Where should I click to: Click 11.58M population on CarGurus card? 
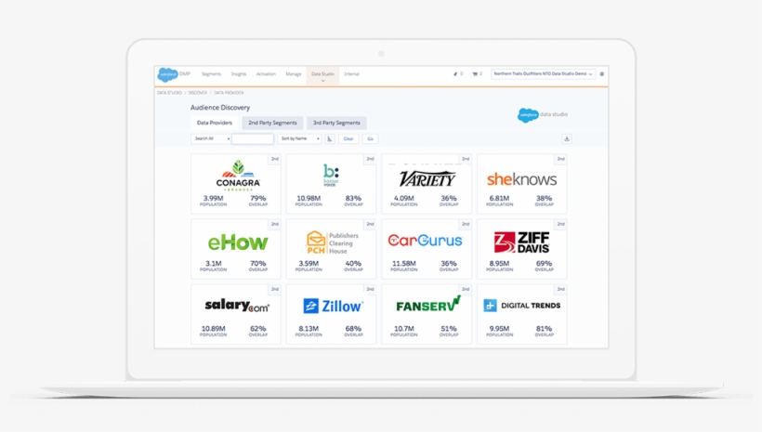click(404, 263)
